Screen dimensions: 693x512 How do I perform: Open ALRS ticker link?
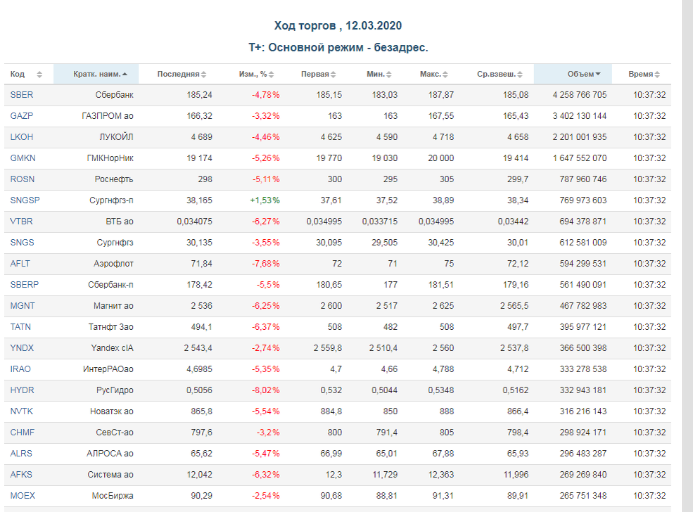[x=21, y=453]
